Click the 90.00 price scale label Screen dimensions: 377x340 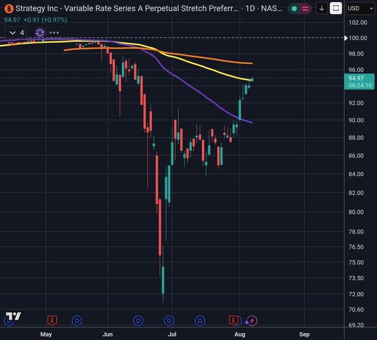pyautogui.click(x=356, y=120)
